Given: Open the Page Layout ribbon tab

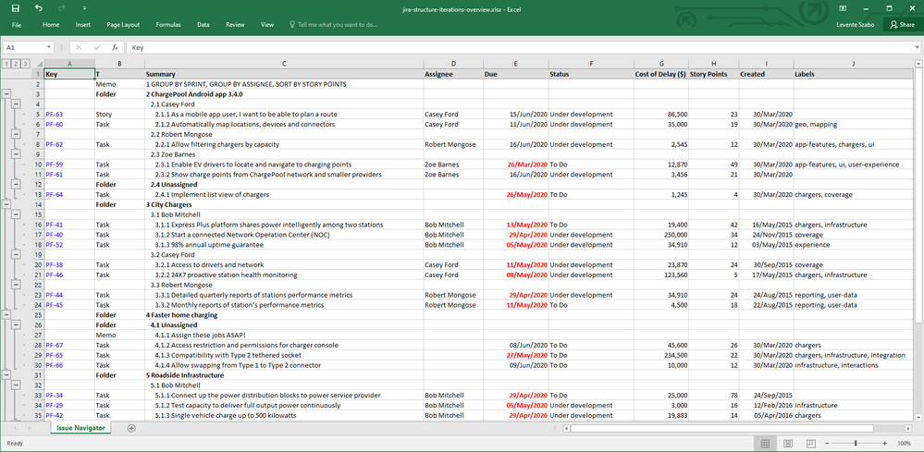Looking at the screenshot, I should [x=123, y=25].
